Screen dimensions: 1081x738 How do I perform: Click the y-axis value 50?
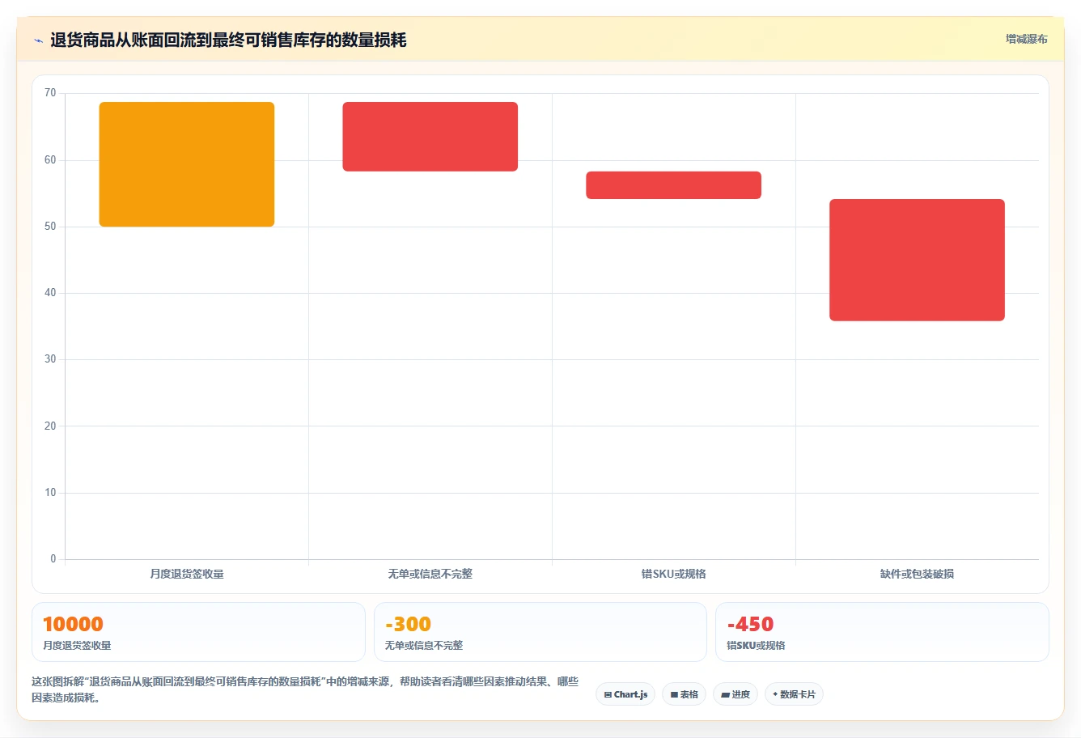[50, 227]
